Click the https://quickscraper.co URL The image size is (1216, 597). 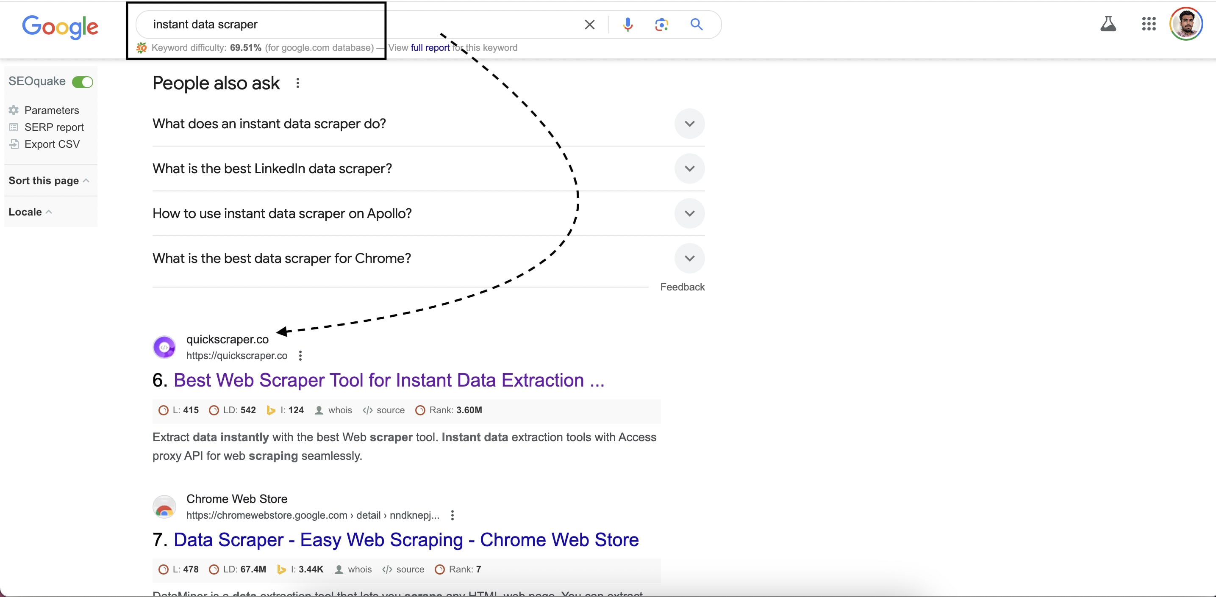pyautogui.click(x=237, y=356)
